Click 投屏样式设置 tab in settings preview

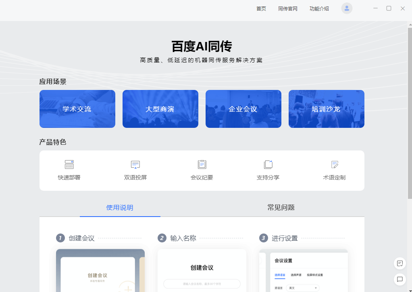tap(315, 275)
